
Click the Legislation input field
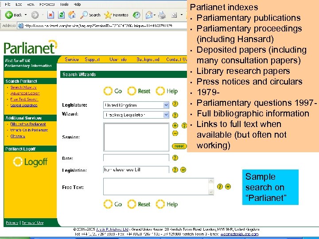(x=136, y=170)
